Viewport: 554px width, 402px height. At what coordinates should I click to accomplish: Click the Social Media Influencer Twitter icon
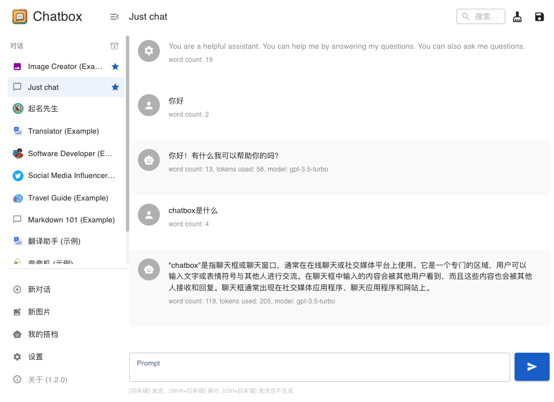(18, 176)
